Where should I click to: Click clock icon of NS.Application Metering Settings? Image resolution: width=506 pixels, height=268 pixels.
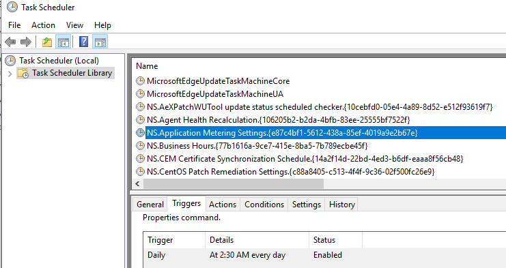tap(140, 133)
